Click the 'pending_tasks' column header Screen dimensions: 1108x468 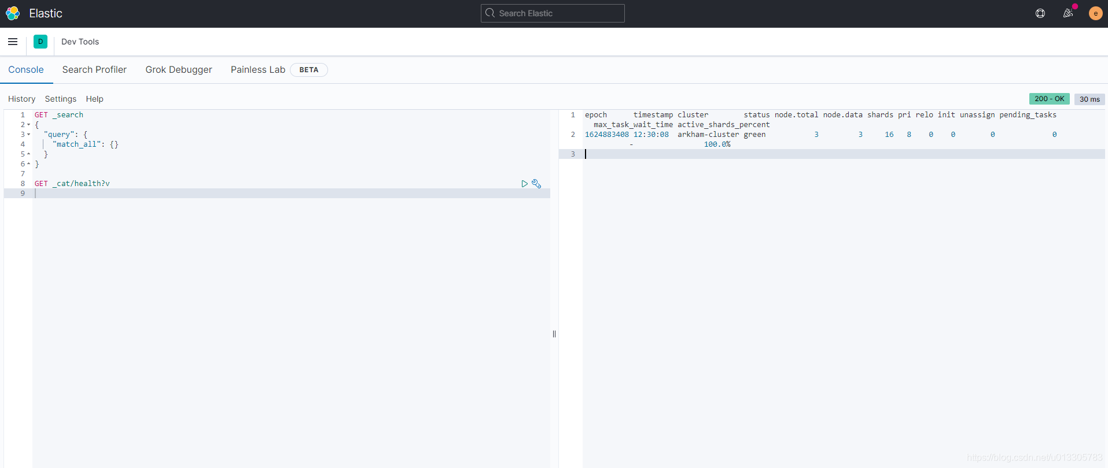pos(1028,115)
